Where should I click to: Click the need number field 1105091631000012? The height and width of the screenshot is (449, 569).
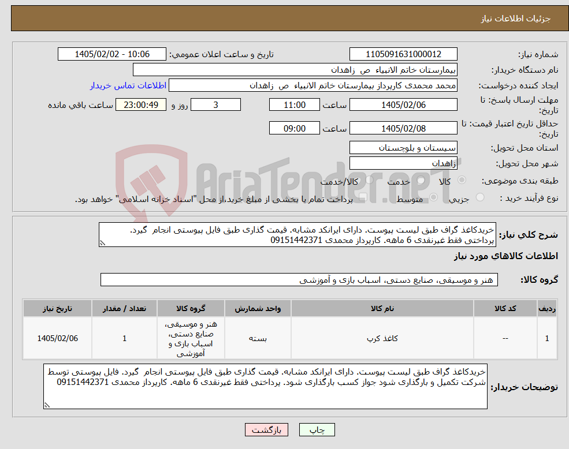403,54
